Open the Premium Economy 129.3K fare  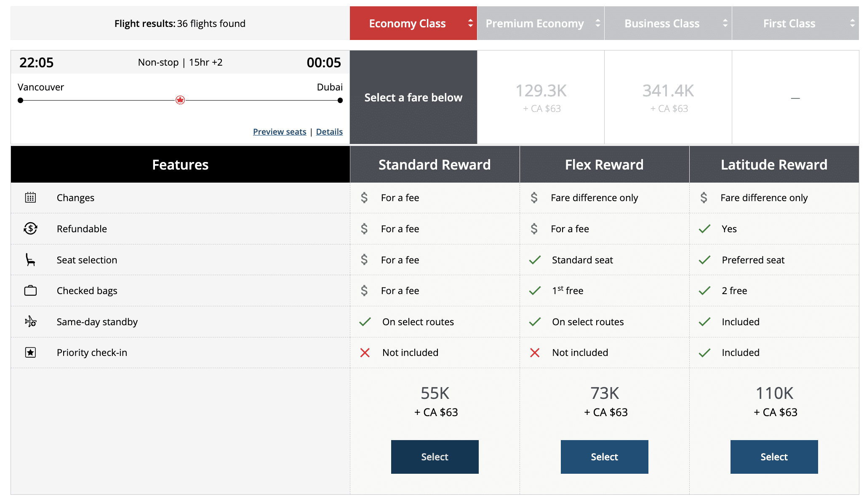click(541, 98)
